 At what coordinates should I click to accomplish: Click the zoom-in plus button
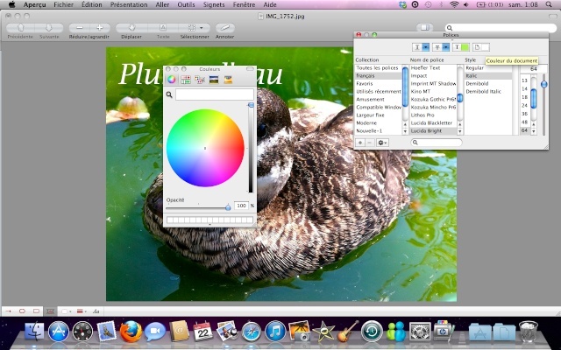point(100,28)
